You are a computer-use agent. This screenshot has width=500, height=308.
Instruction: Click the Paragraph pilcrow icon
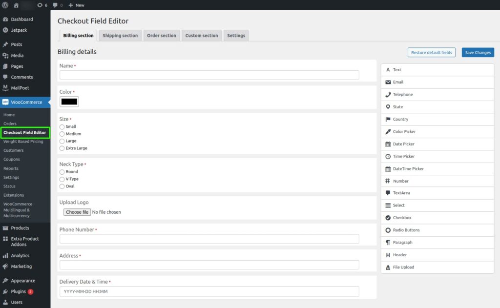coord(388,243)
